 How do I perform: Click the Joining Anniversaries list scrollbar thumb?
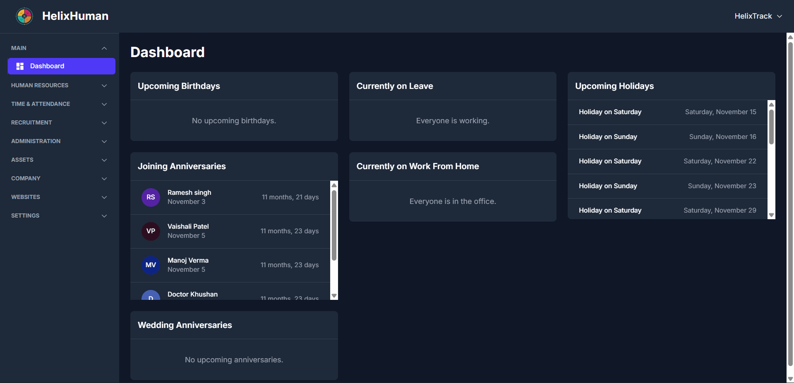coord(334,225)
